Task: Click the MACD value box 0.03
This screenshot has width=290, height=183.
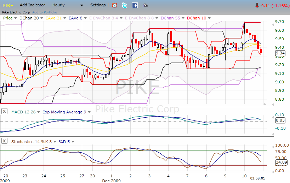Action: point(280,120)
